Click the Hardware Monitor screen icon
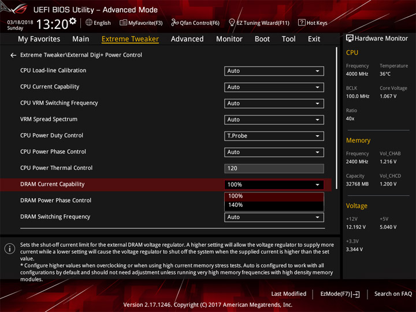The image size is (416, 312). (x=350, y=39)
